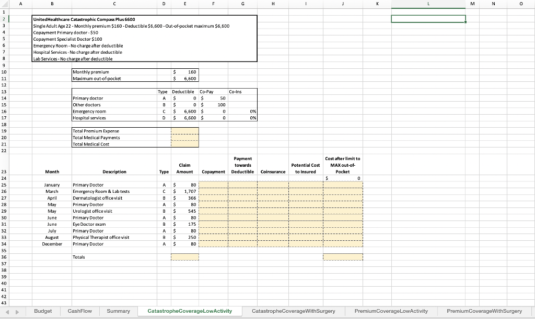Click the Co-Pay column header cell

(213, 92)
